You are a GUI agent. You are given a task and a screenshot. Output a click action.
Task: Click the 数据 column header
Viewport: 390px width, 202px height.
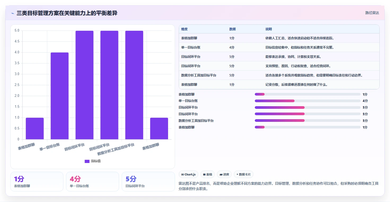pos(233,29)
